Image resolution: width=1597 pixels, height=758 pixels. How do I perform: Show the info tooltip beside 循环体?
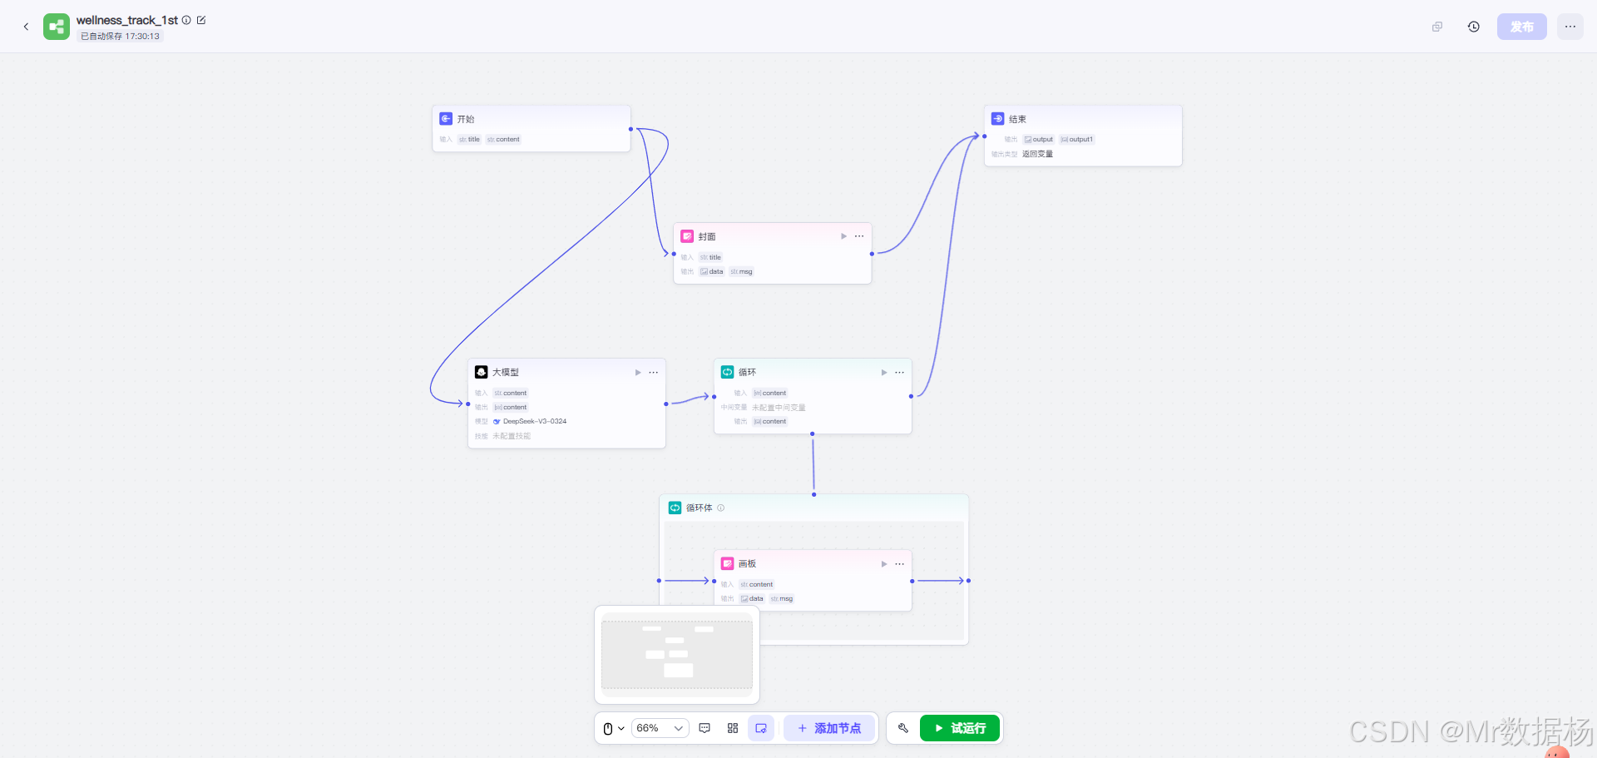[720, 508]
